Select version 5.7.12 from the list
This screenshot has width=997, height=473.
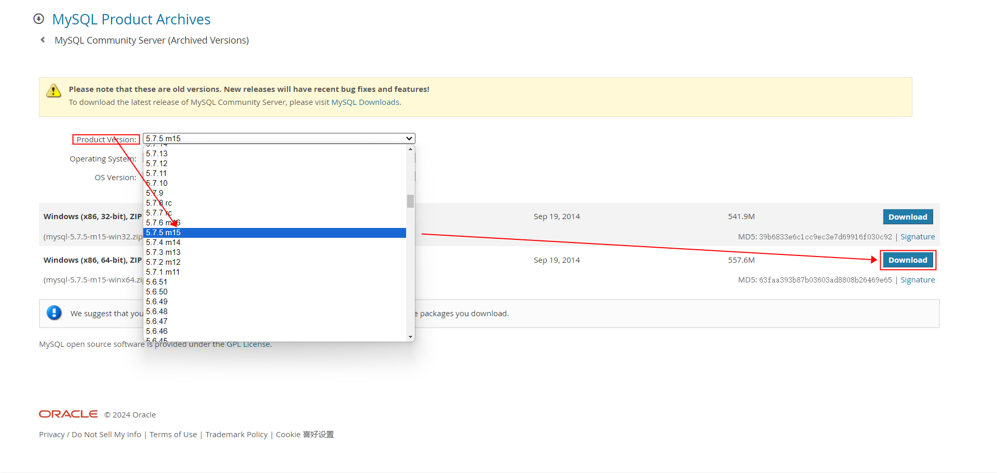[x=274, y=164]
